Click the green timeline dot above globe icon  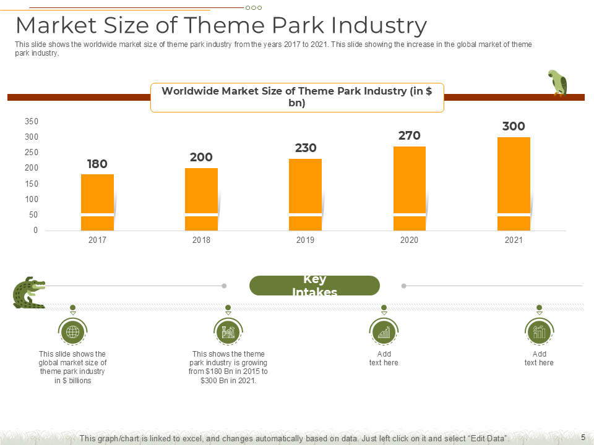73,307
